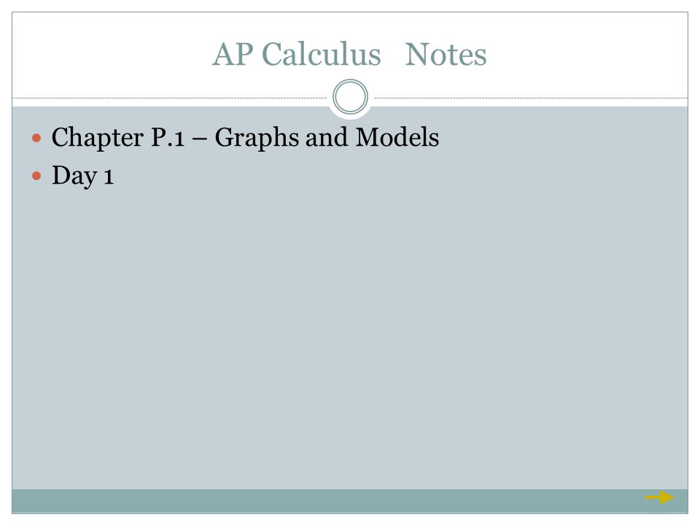Click the word Graphs in first bullet
The height and width of the screenshot is (525, 700).
coord(257,138)
